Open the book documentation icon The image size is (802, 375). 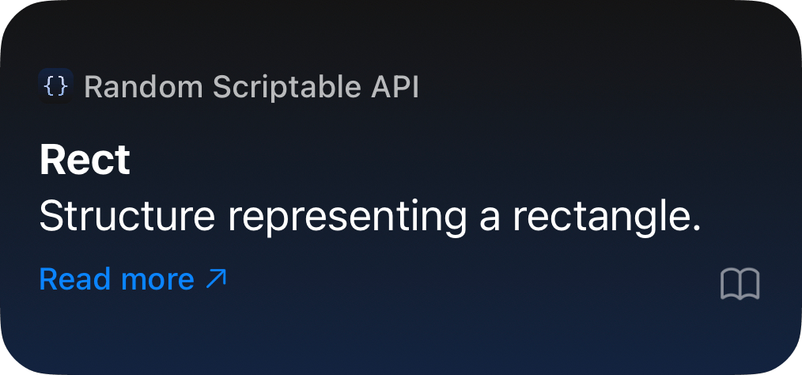(740, 284)
